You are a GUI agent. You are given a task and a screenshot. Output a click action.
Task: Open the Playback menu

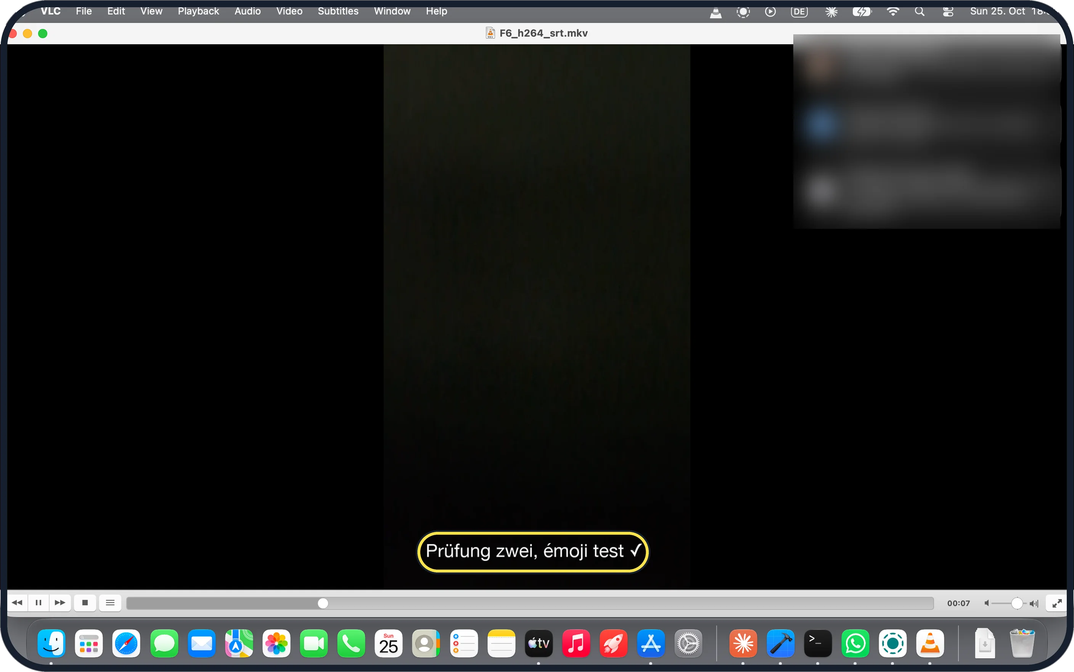click(198, 11)
